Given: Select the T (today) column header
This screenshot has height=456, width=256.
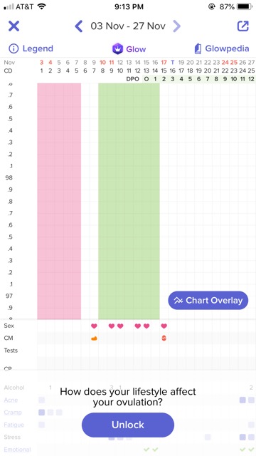Looking at the screenshot, I should 173,62.
